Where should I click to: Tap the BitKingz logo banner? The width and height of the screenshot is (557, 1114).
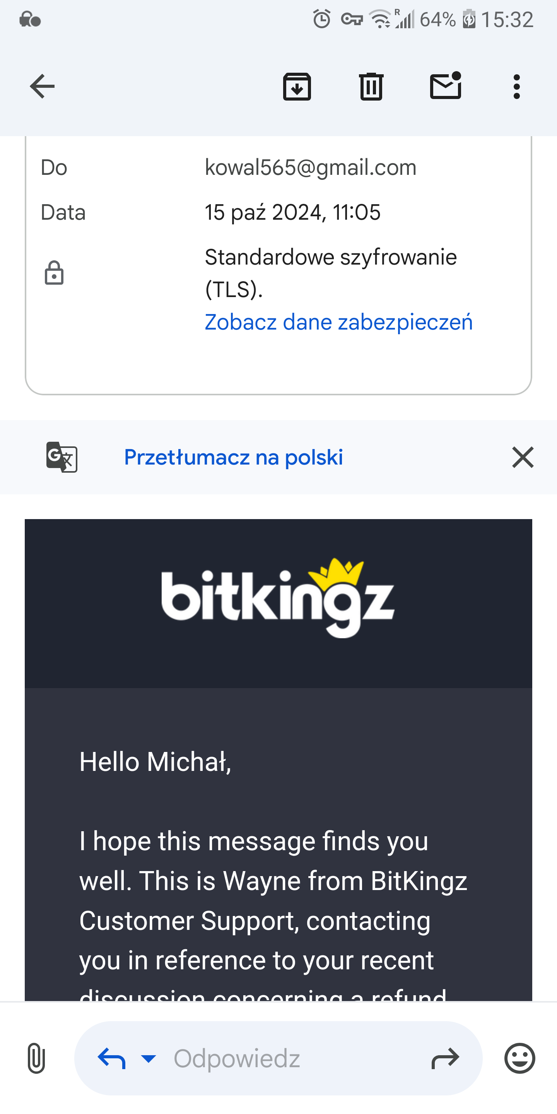[278, 599]
